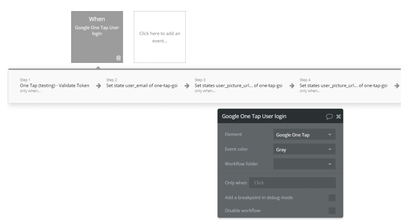This screenshot has height=223, width=404.
Task: Delete the Google One Tap event via trash icon
Action: 118,58
